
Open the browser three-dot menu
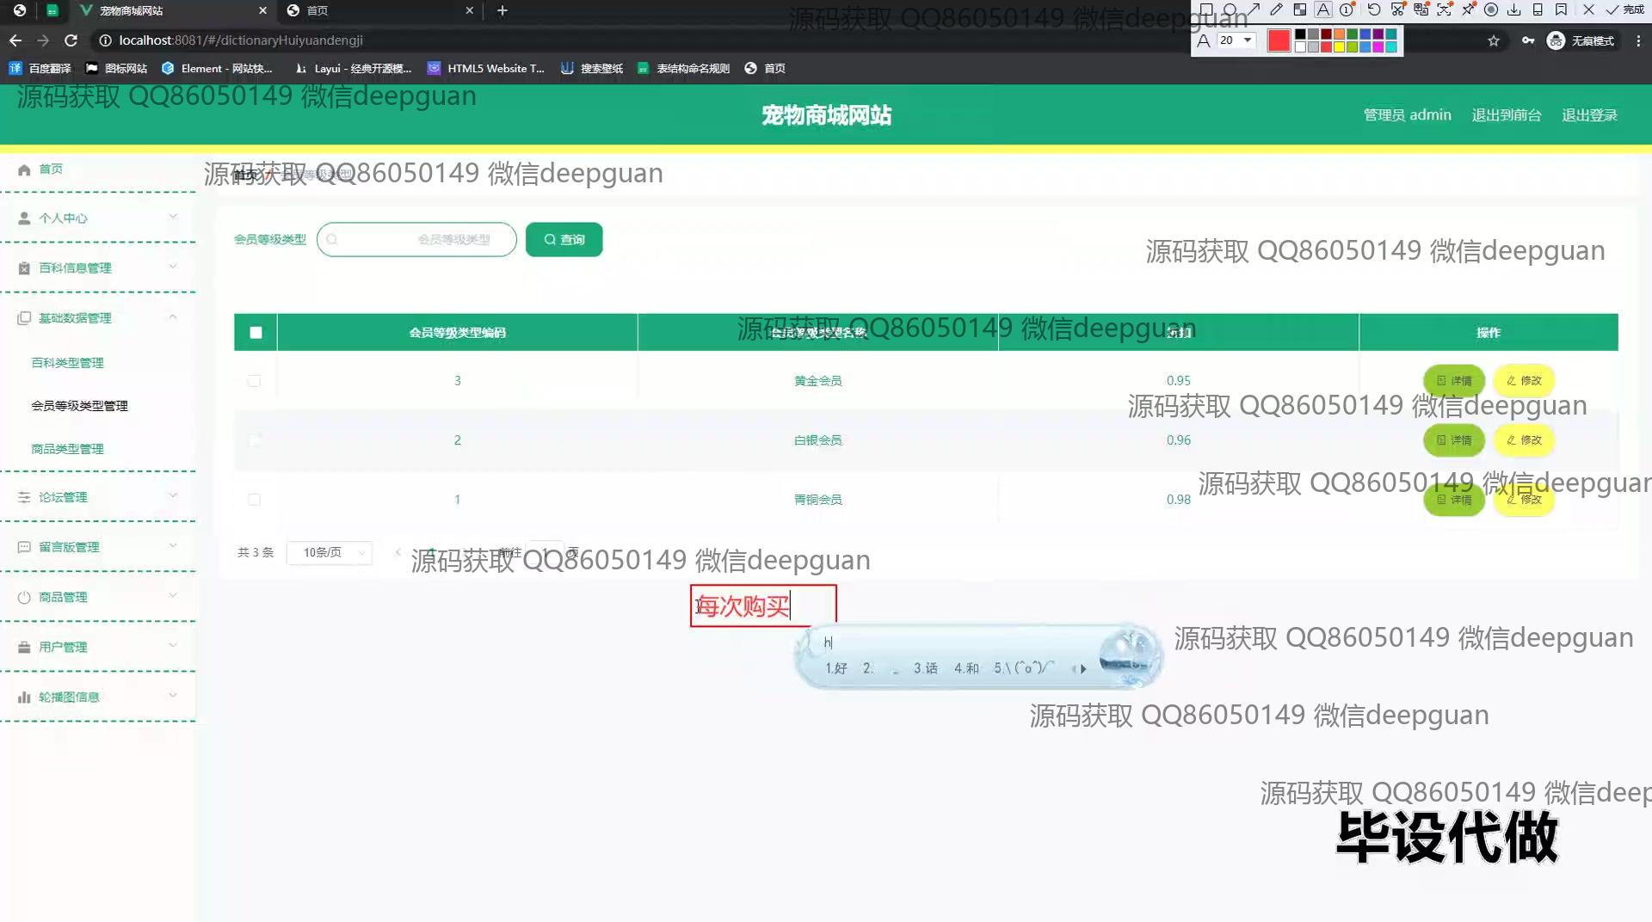[1638, 40]
